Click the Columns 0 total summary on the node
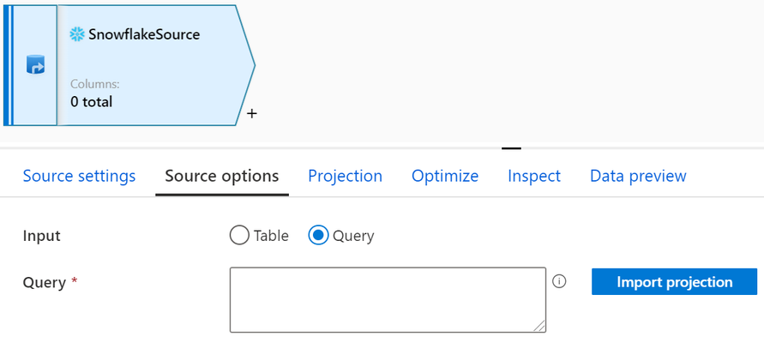Screen dimensions: 764x343 tap(95, 93)
